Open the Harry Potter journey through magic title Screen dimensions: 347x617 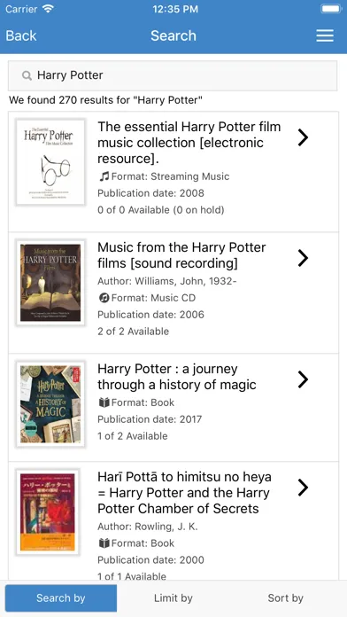pos(177,377)
